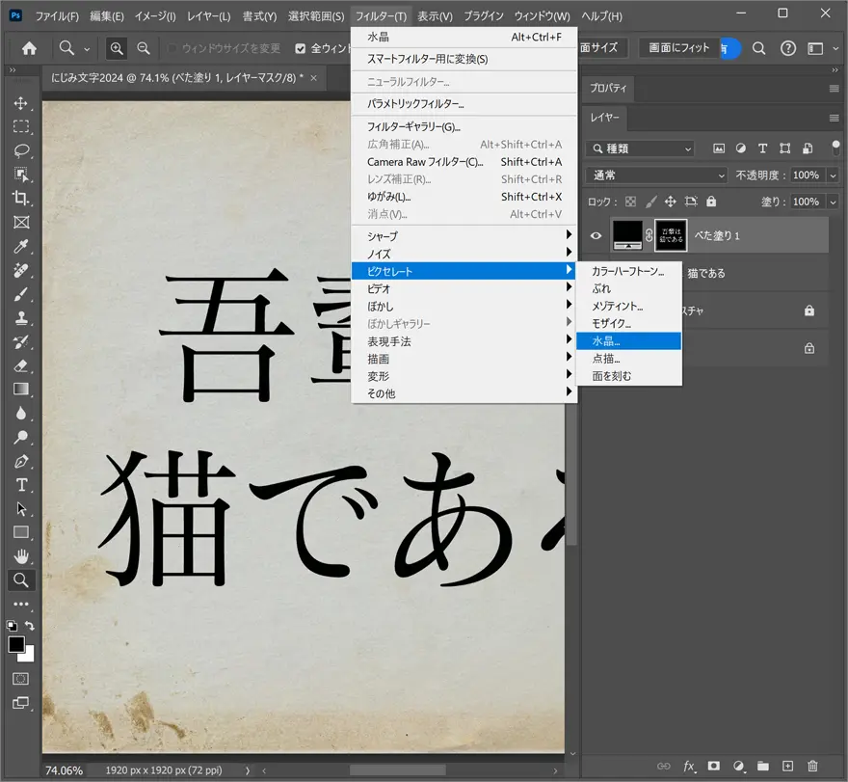Select the Crop tool
Viewport: 848px width, 782px height.
[x=21, y=198]
